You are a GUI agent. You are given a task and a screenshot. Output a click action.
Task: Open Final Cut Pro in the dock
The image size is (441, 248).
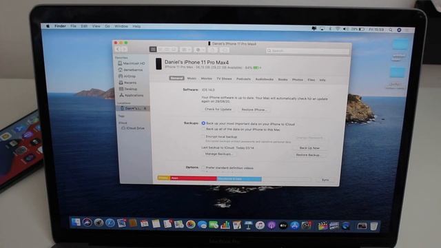[322, 226]
